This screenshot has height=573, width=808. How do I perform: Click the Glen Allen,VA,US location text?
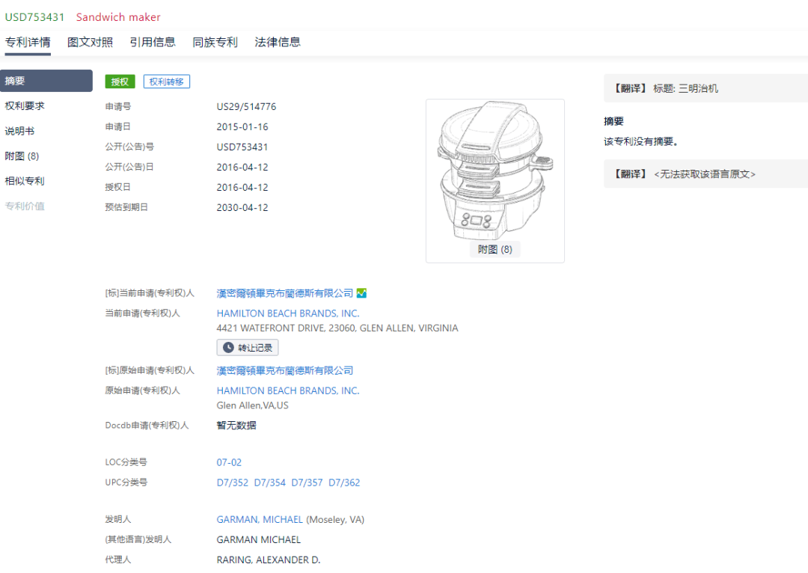click(x=253, y=405)
